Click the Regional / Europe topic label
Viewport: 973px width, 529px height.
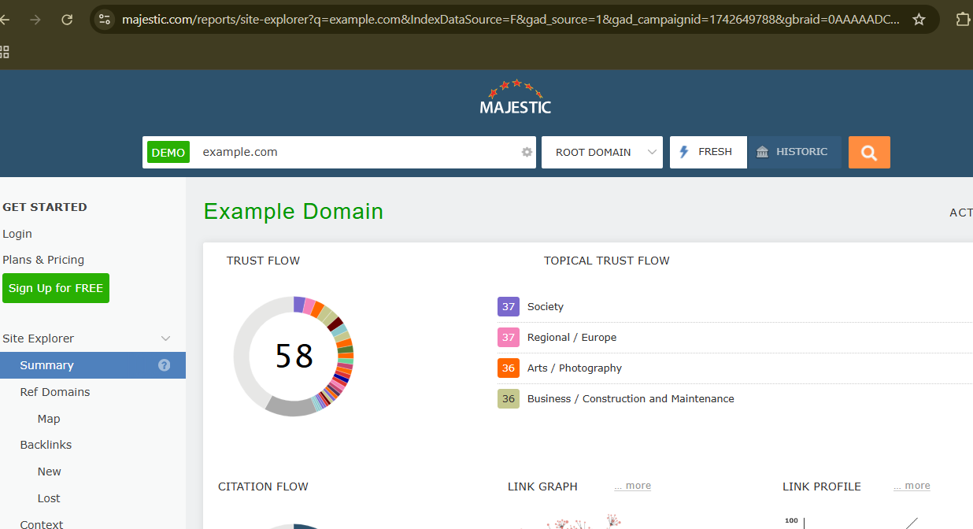[572, 338]
